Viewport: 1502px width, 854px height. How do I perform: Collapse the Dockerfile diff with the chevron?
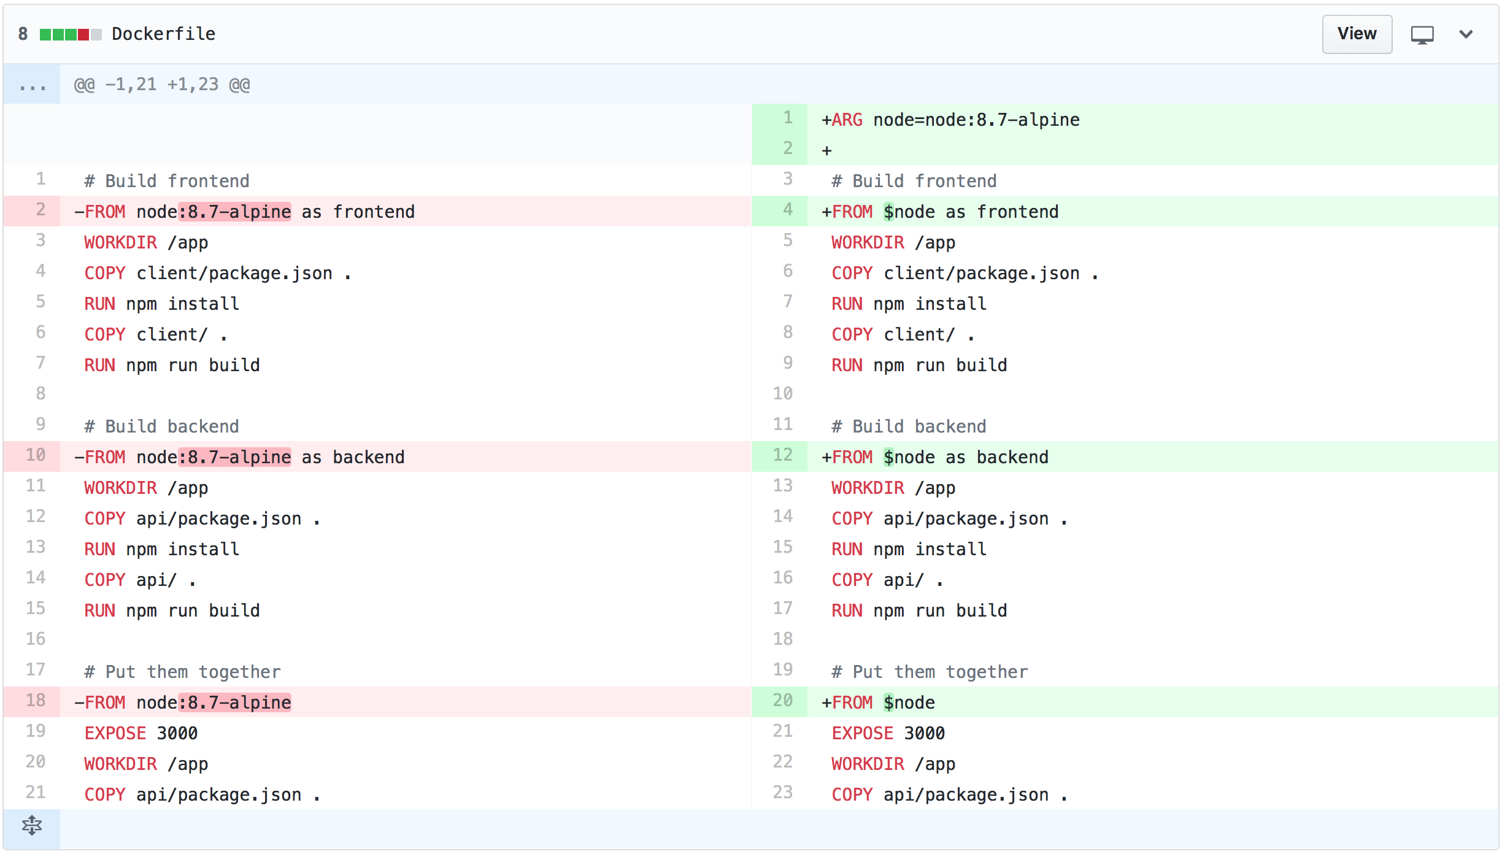click(x=1466, y=34)
